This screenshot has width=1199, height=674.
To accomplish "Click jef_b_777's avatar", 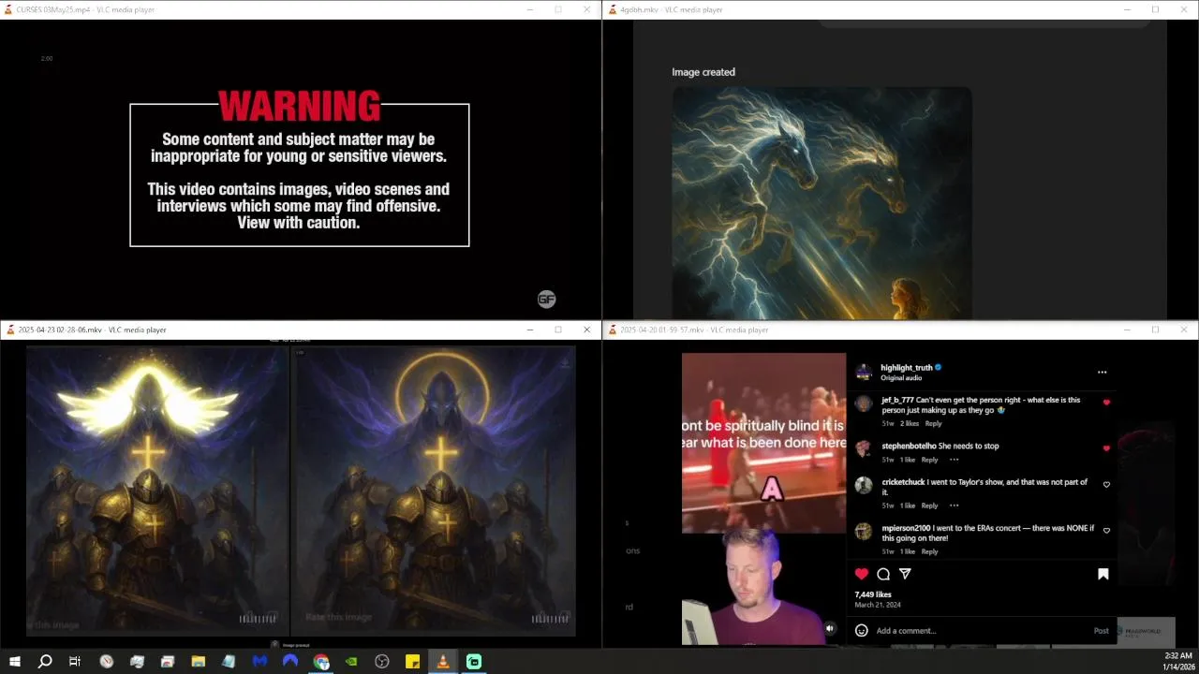I will (863, 403).
